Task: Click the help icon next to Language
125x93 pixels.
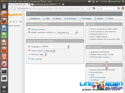Action: tap(40, 47)
